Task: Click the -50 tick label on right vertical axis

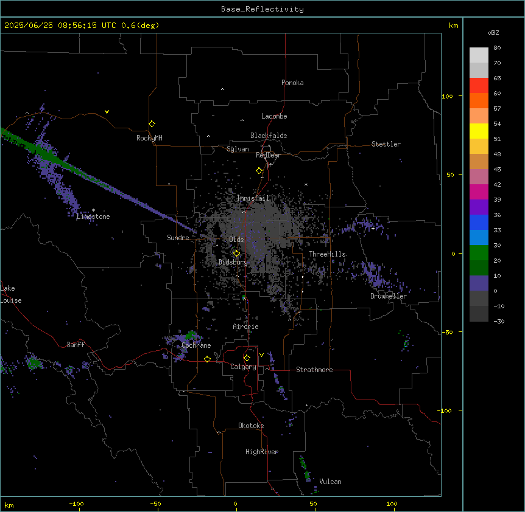Action: (x=448, y=332)
